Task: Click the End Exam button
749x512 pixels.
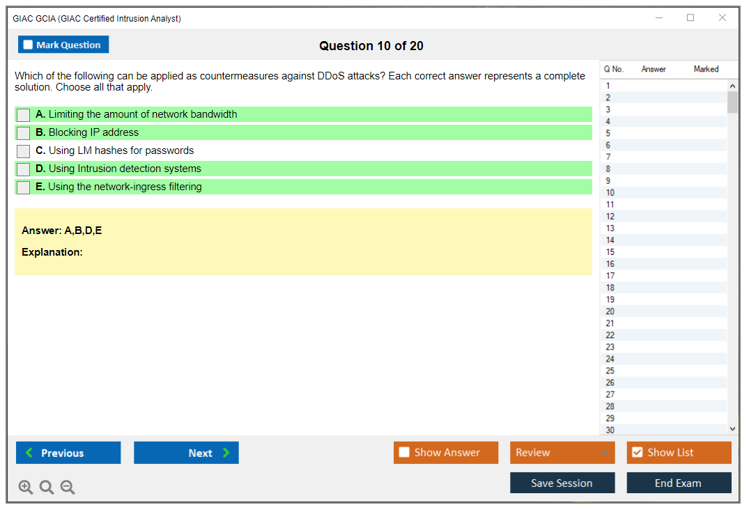Action: 679,482
